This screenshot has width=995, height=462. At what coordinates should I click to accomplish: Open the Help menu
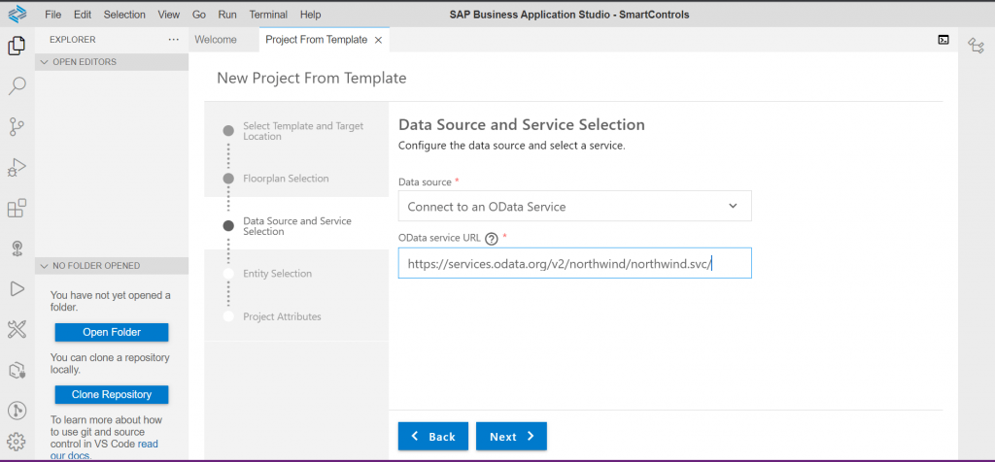pos(310,14)
